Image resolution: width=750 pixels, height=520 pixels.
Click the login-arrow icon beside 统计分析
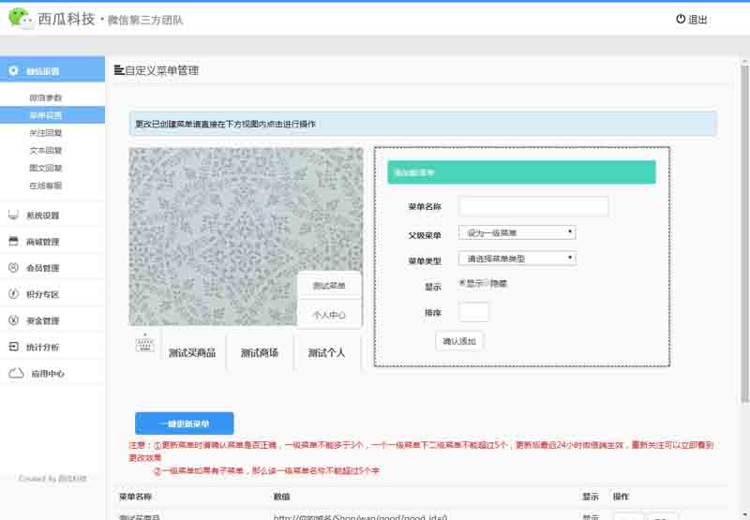pos(14,347)
